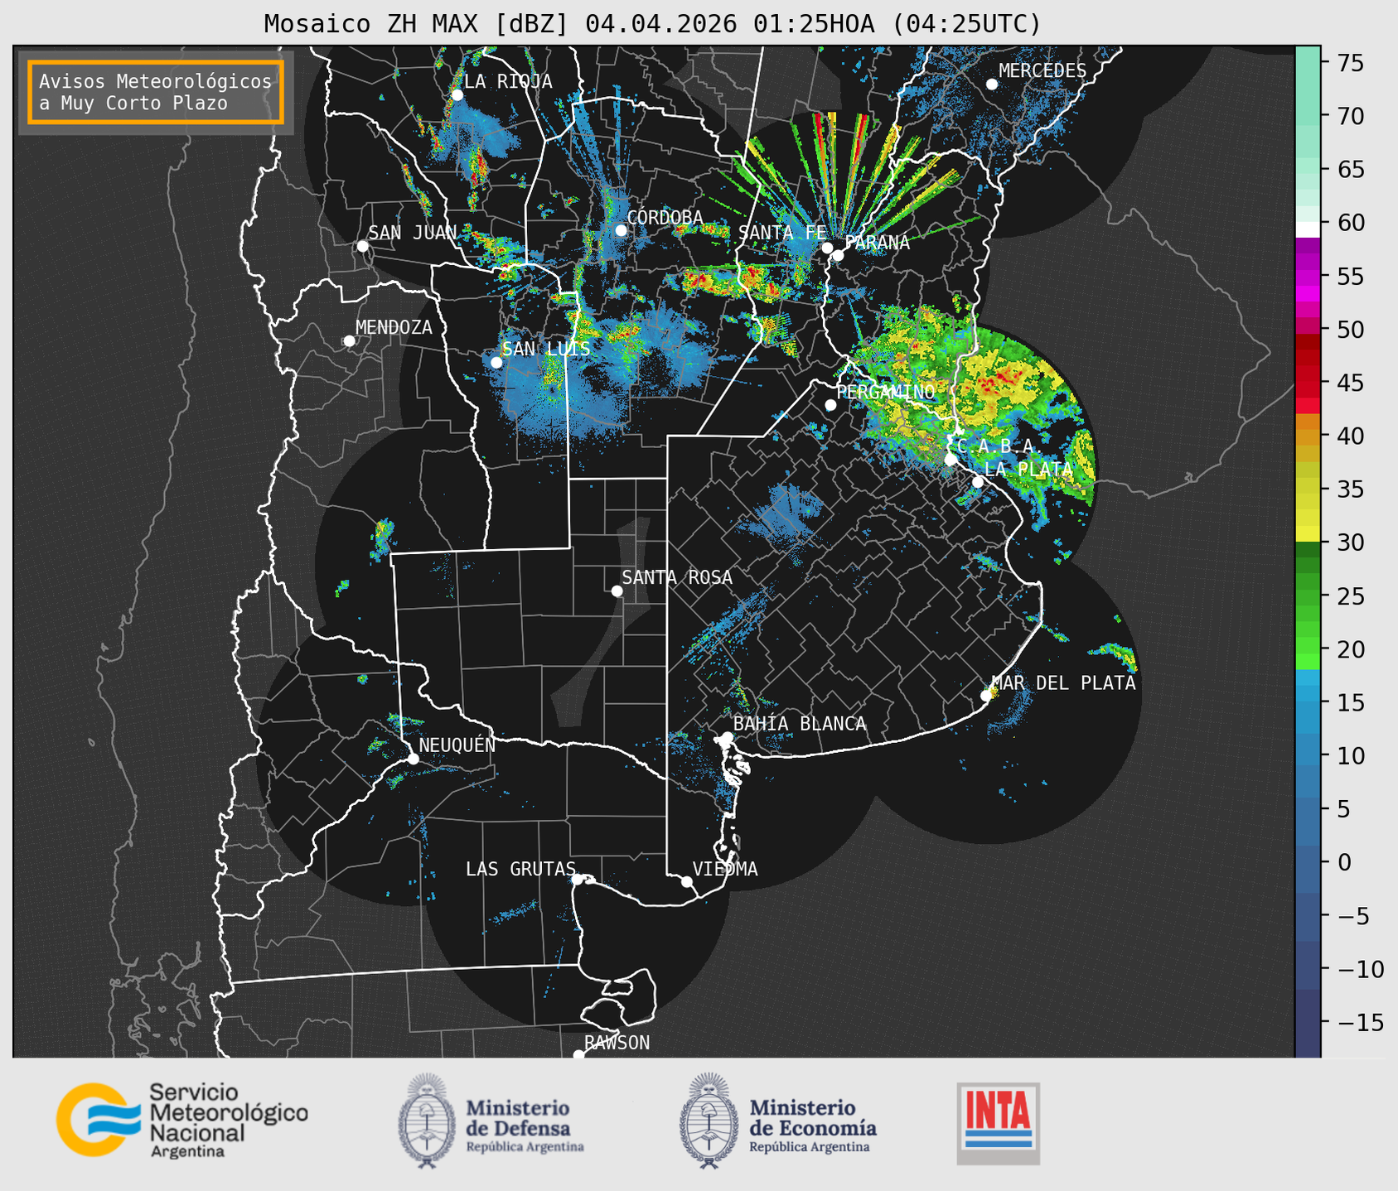Click the Mendoza city marker dot

click(x=349, y=341)
